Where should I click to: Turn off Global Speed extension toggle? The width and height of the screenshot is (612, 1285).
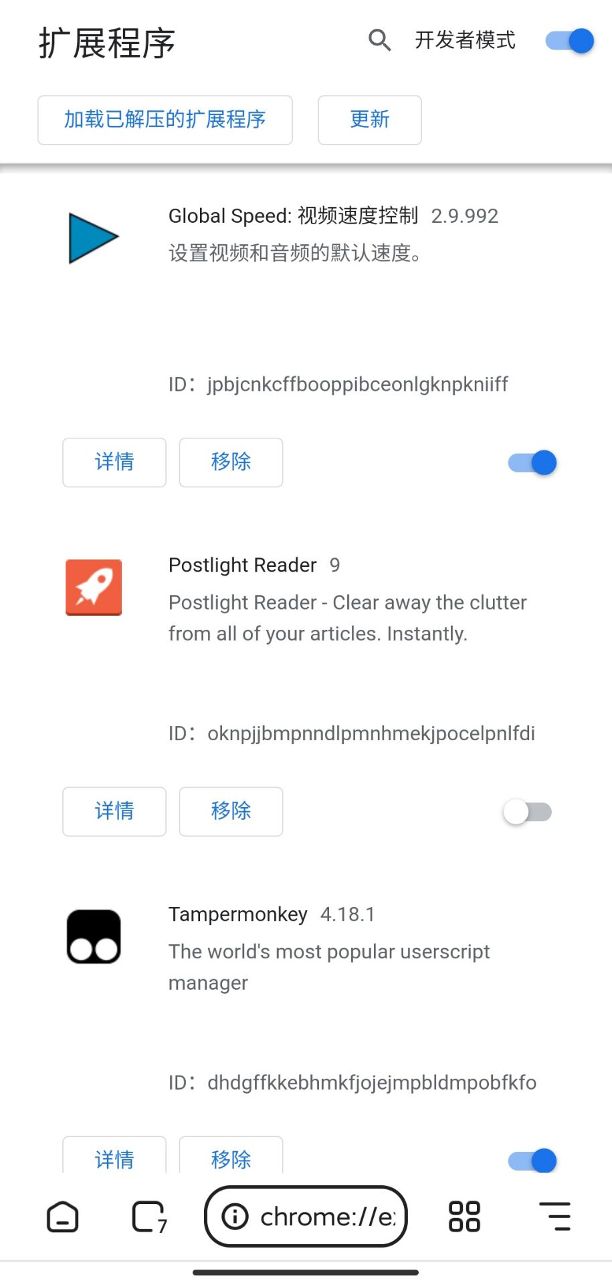click(x=532, y=462)
